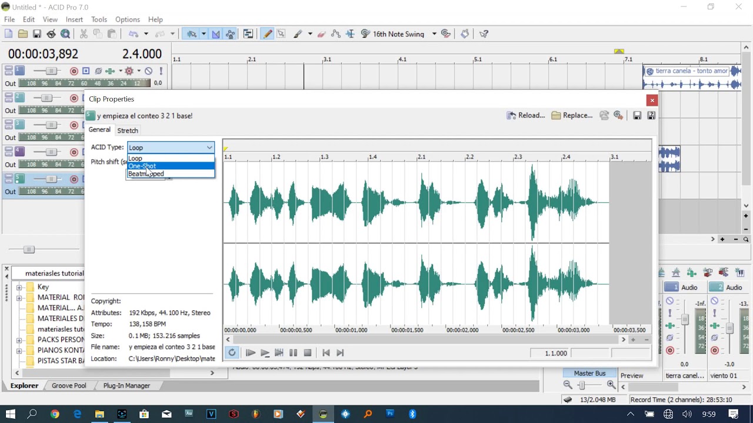Pause clip playback
Viewport: 753px width, 423px height.
293,353
